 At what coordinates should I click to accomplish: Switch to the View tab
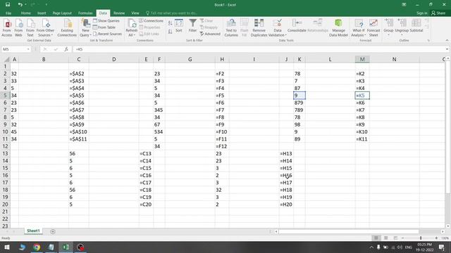pos(135,13)
